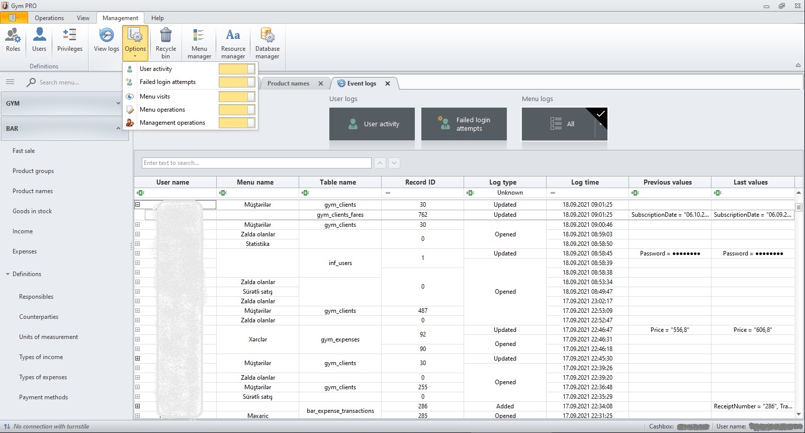Open View logs in ribbon
This screenshot has height=433, width=805.
tap(107, 40)
